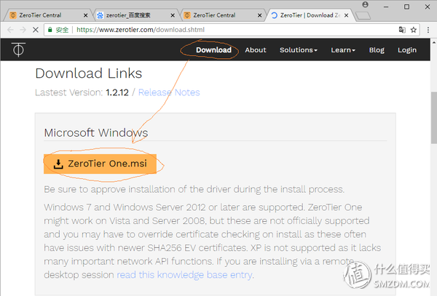
Task: Click the green secure lock icon
Action: [50, 30]
